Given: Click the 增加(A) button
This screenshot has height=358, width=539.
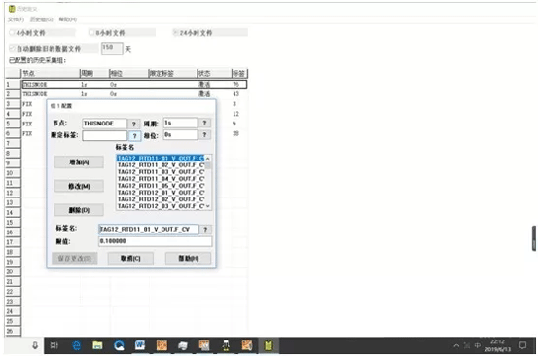Looking at the screenshot, I should tap(79, 162).
